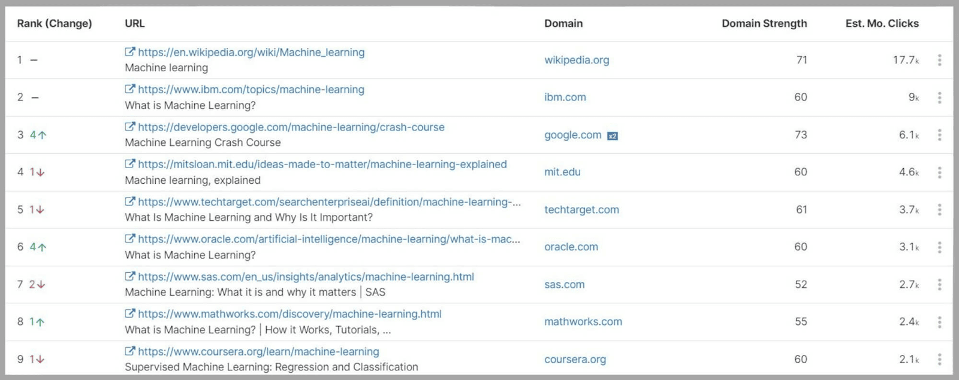The height and width of the screenshot is (380, 959).
Task: Open the kebab menu for the coursera.org row
Action: pos(940,359)
